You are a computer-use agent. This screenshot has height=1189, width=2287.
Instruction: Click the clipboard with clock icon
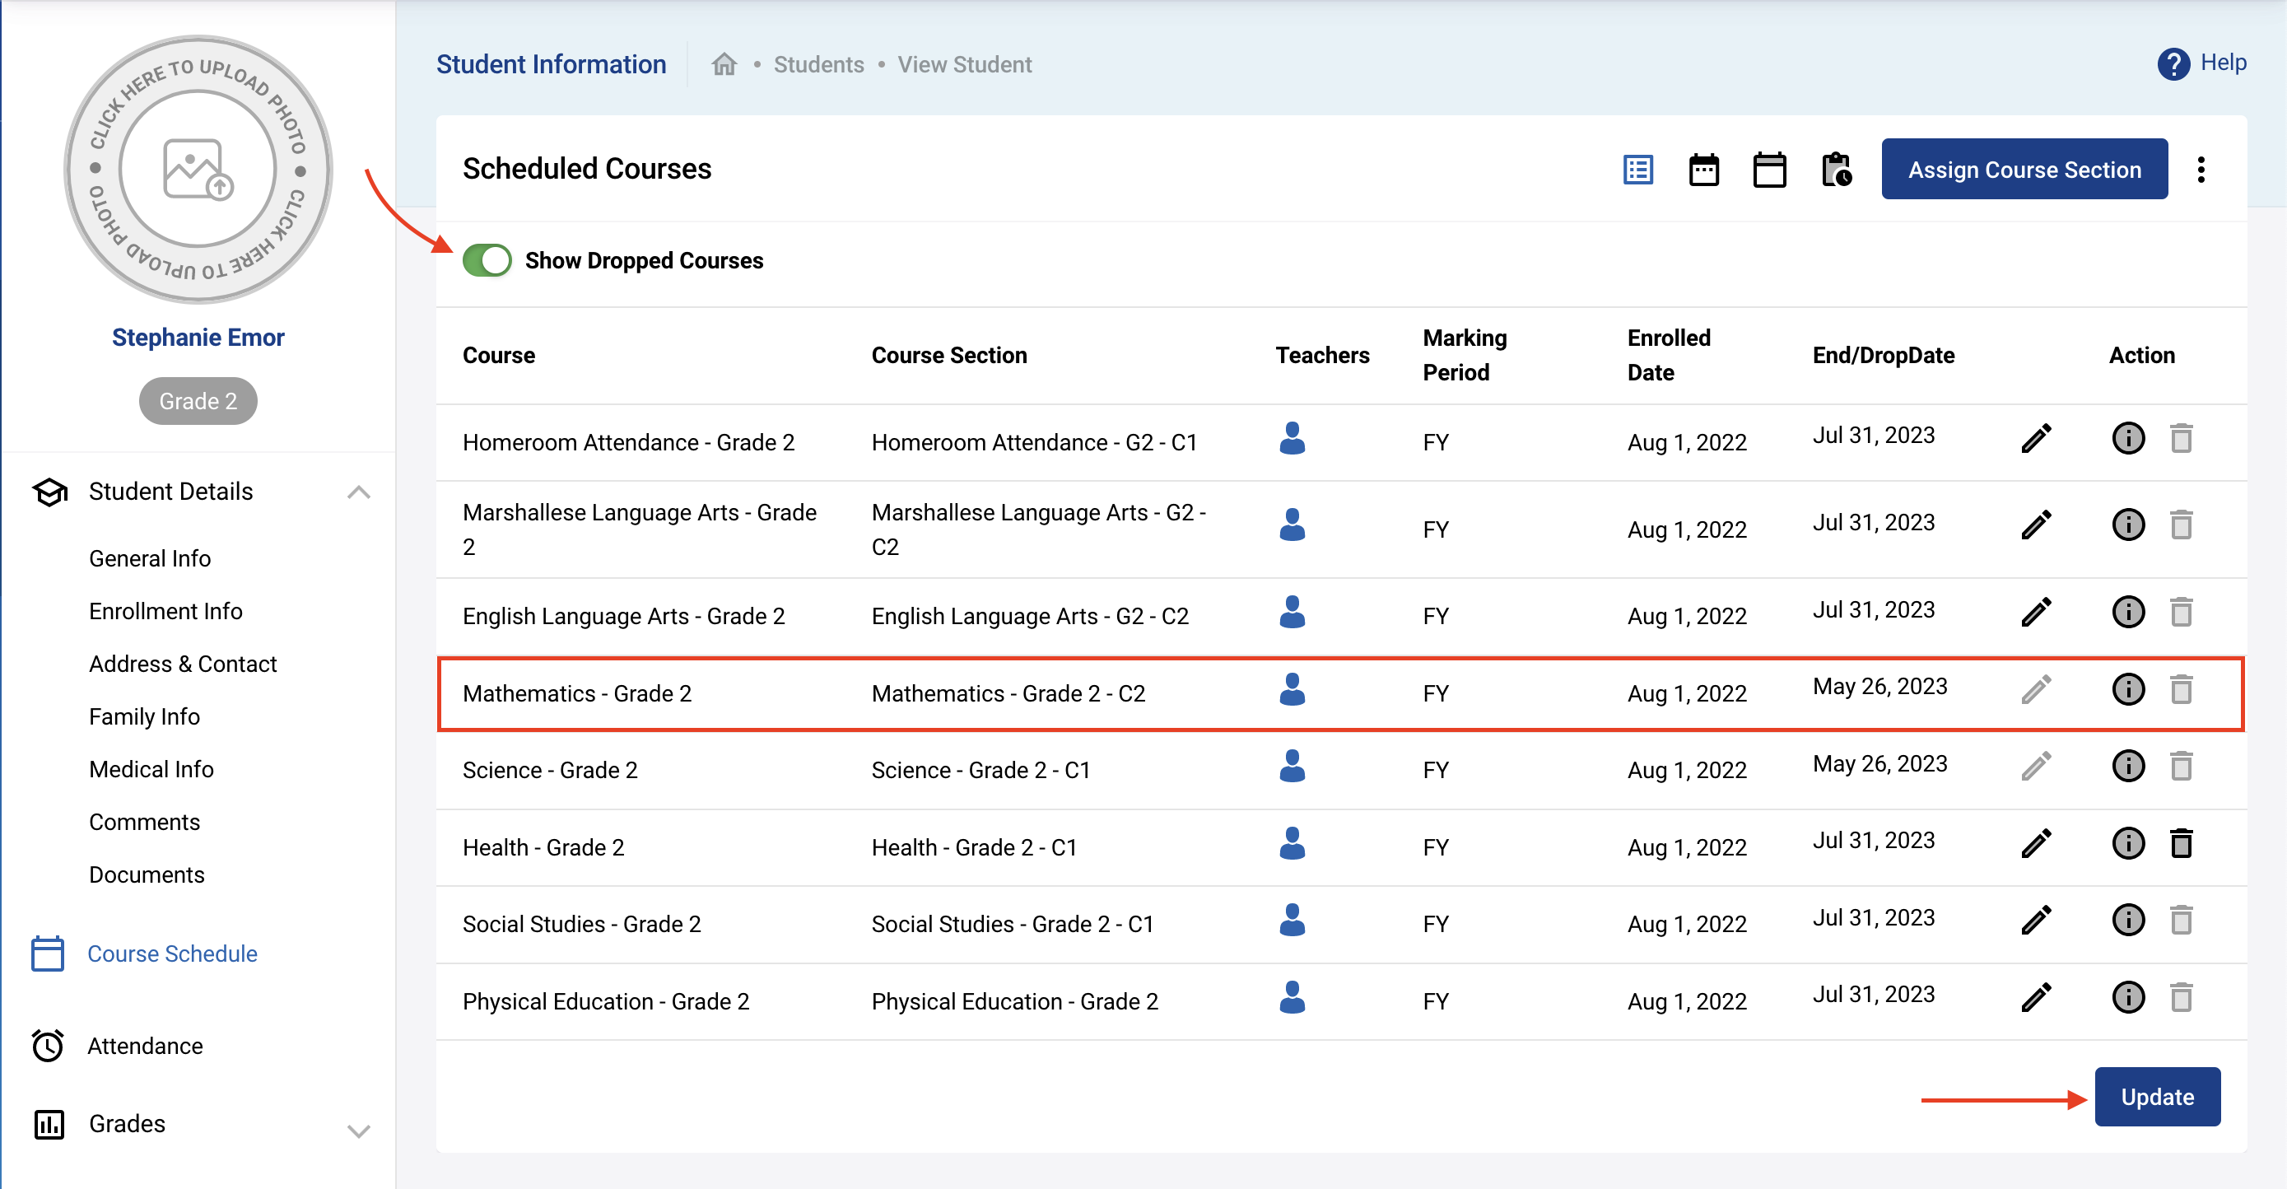point(1836,170)
